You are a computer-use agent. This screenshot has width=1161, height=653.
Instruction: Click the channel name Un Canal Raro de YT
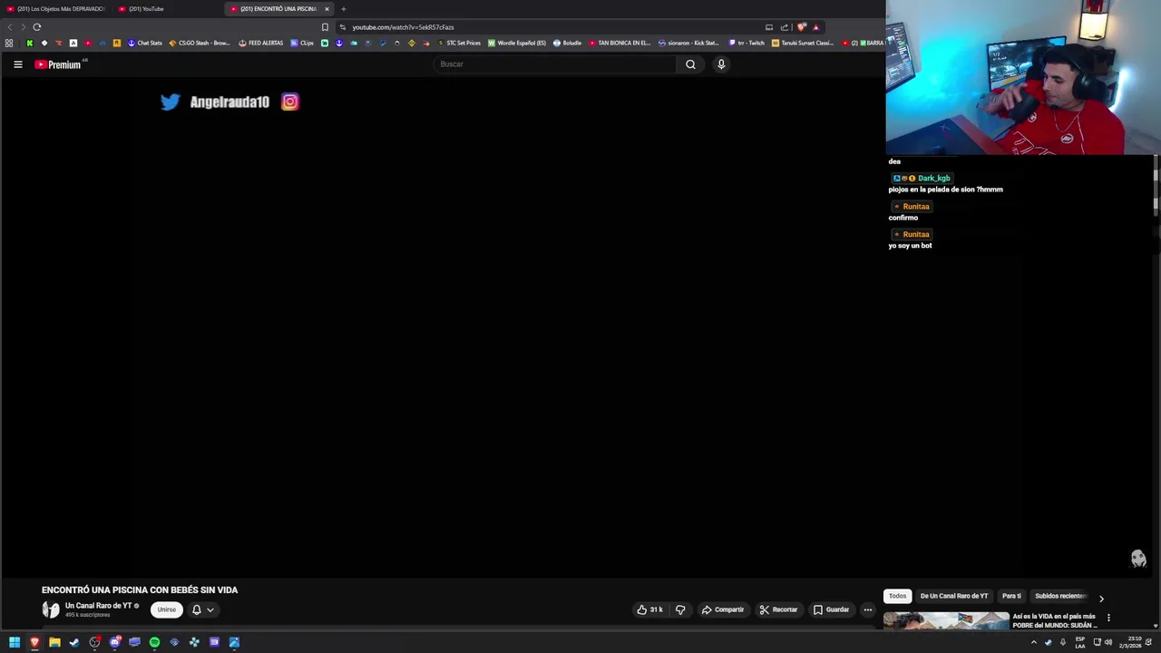(x=99, y=606)
